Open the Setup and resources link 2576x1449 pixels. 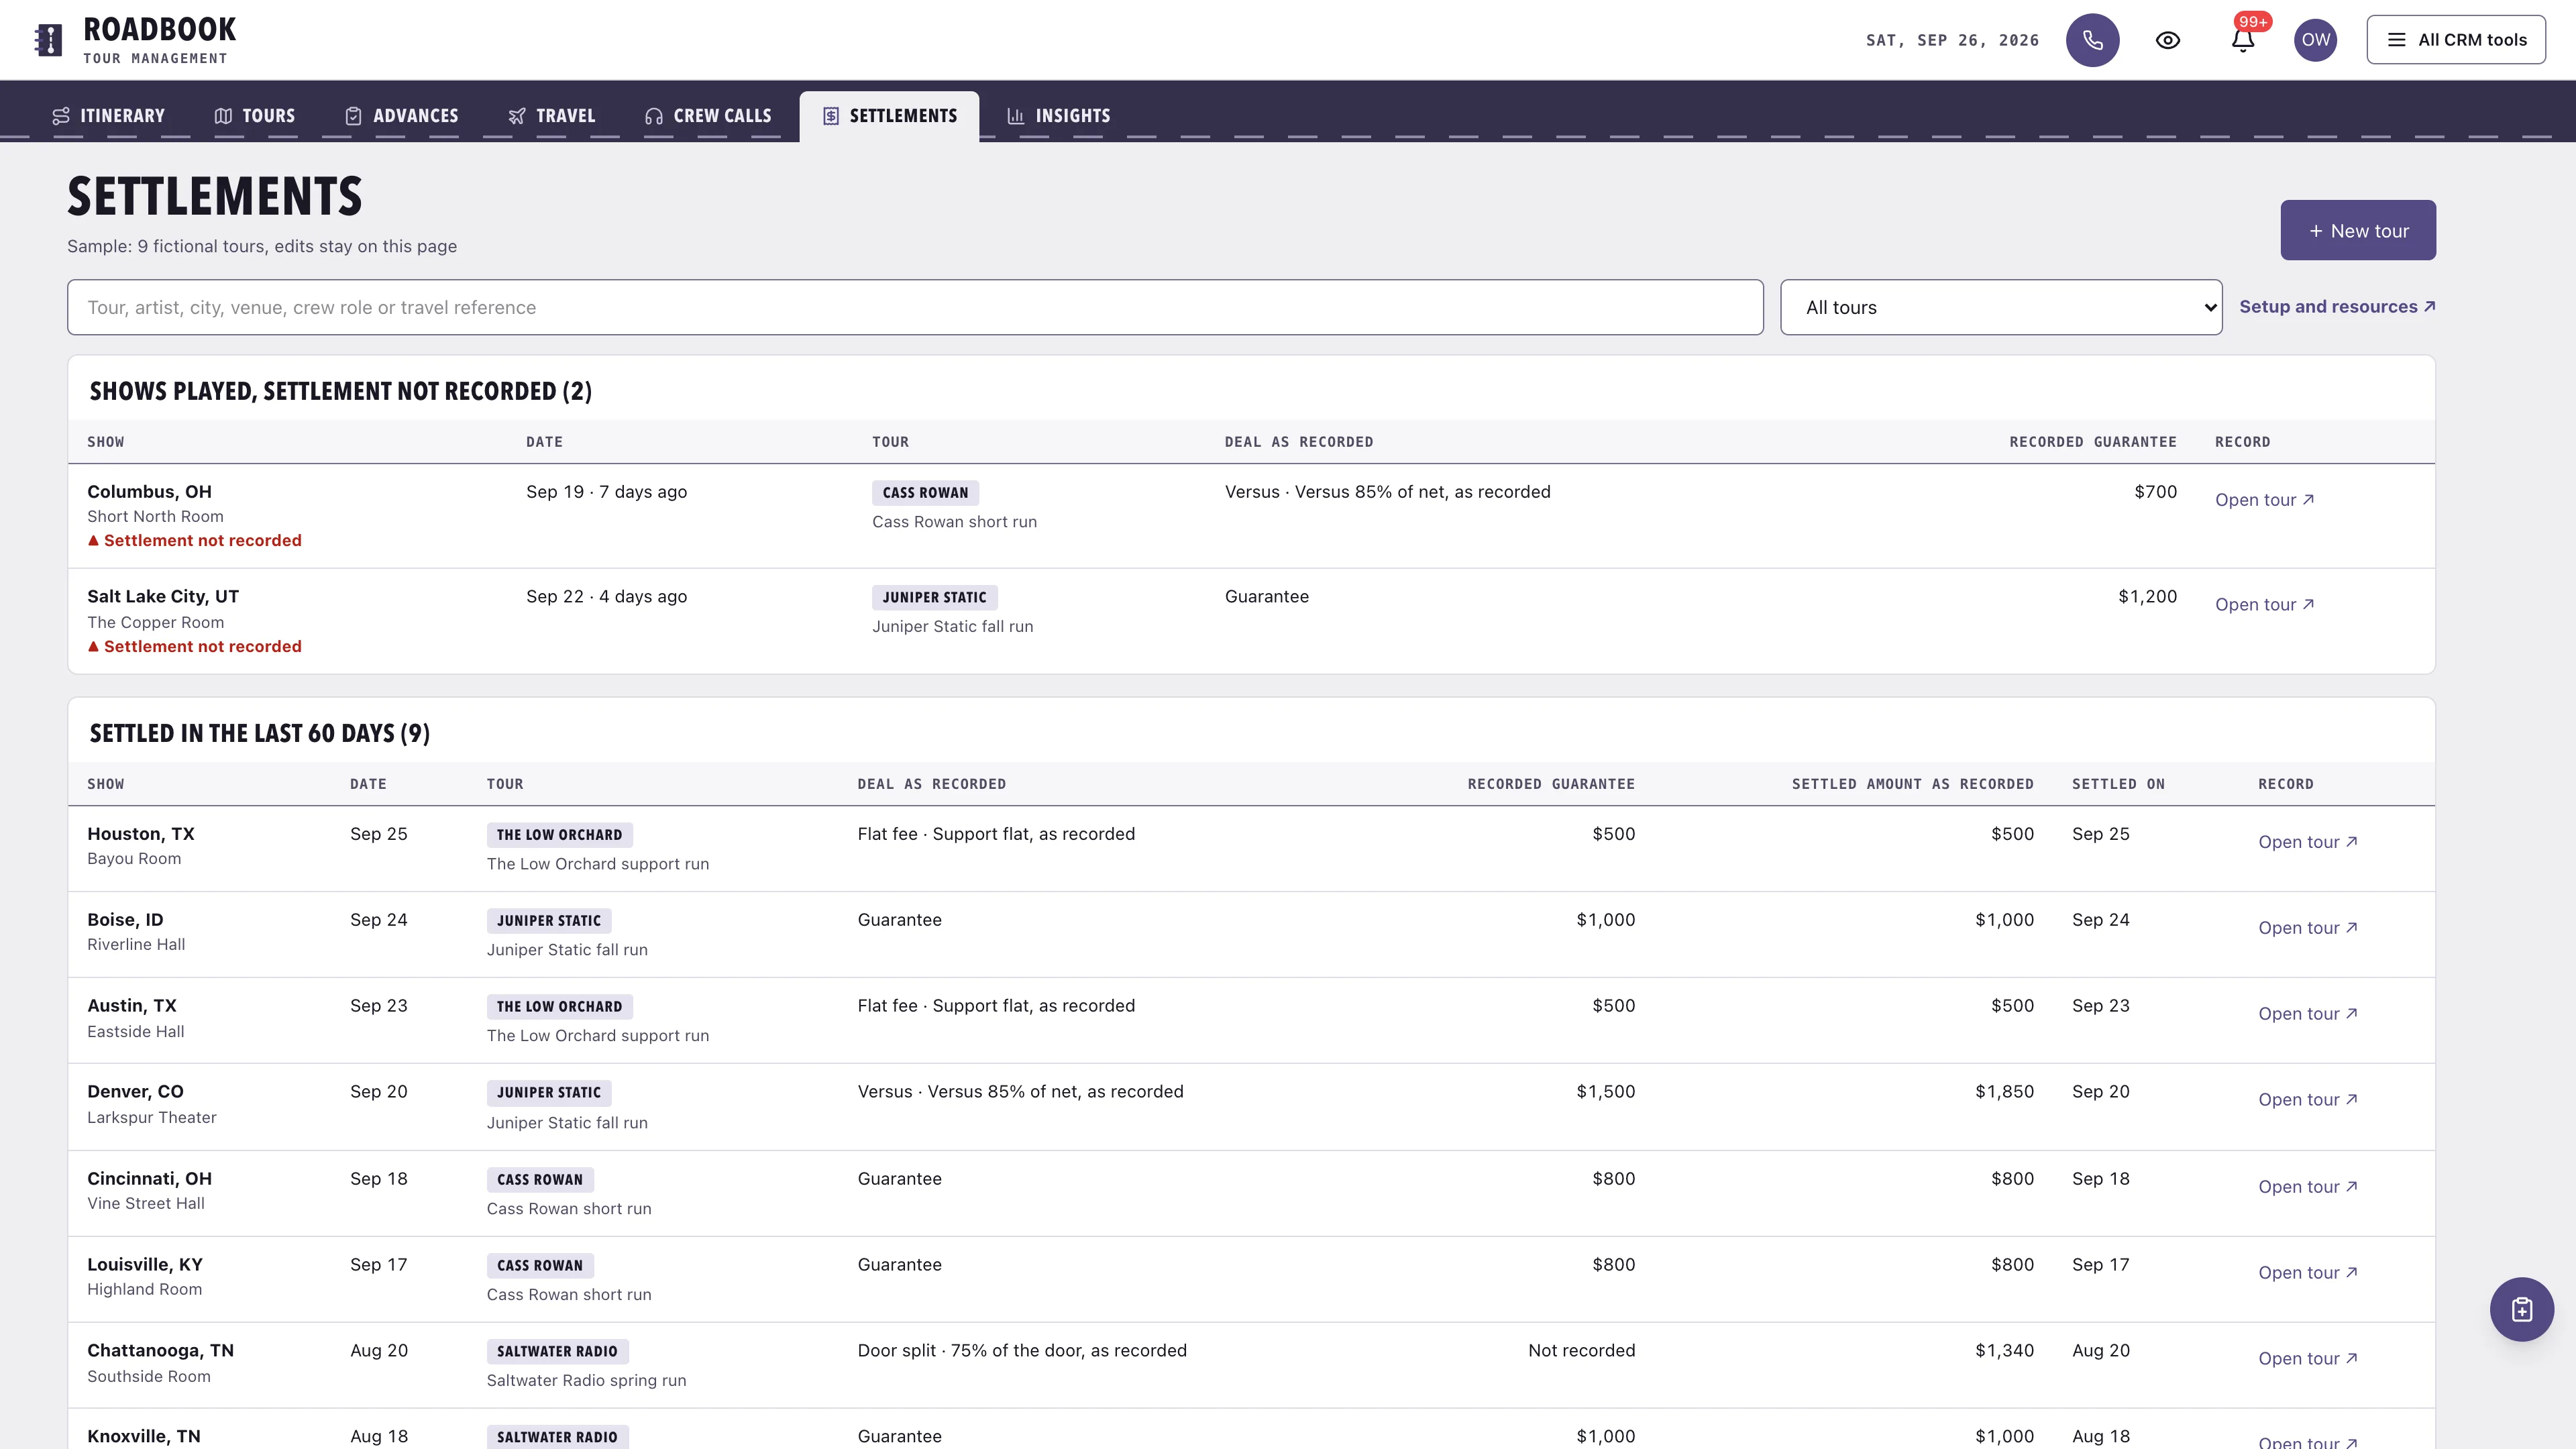2337,307
